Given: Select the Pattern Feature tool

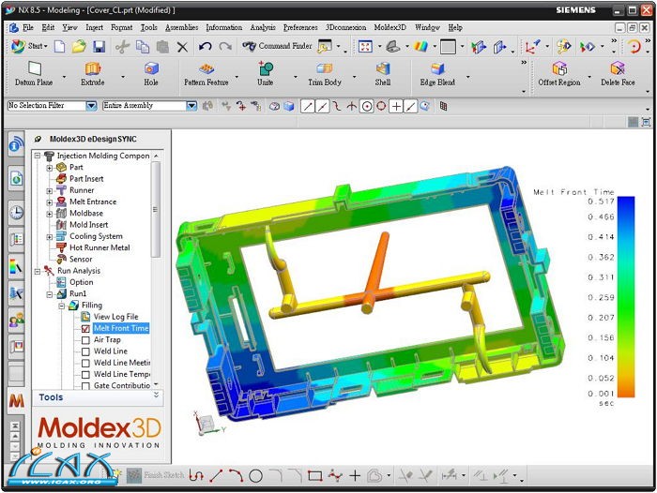Looking at the screenshot, I should 206,74.
